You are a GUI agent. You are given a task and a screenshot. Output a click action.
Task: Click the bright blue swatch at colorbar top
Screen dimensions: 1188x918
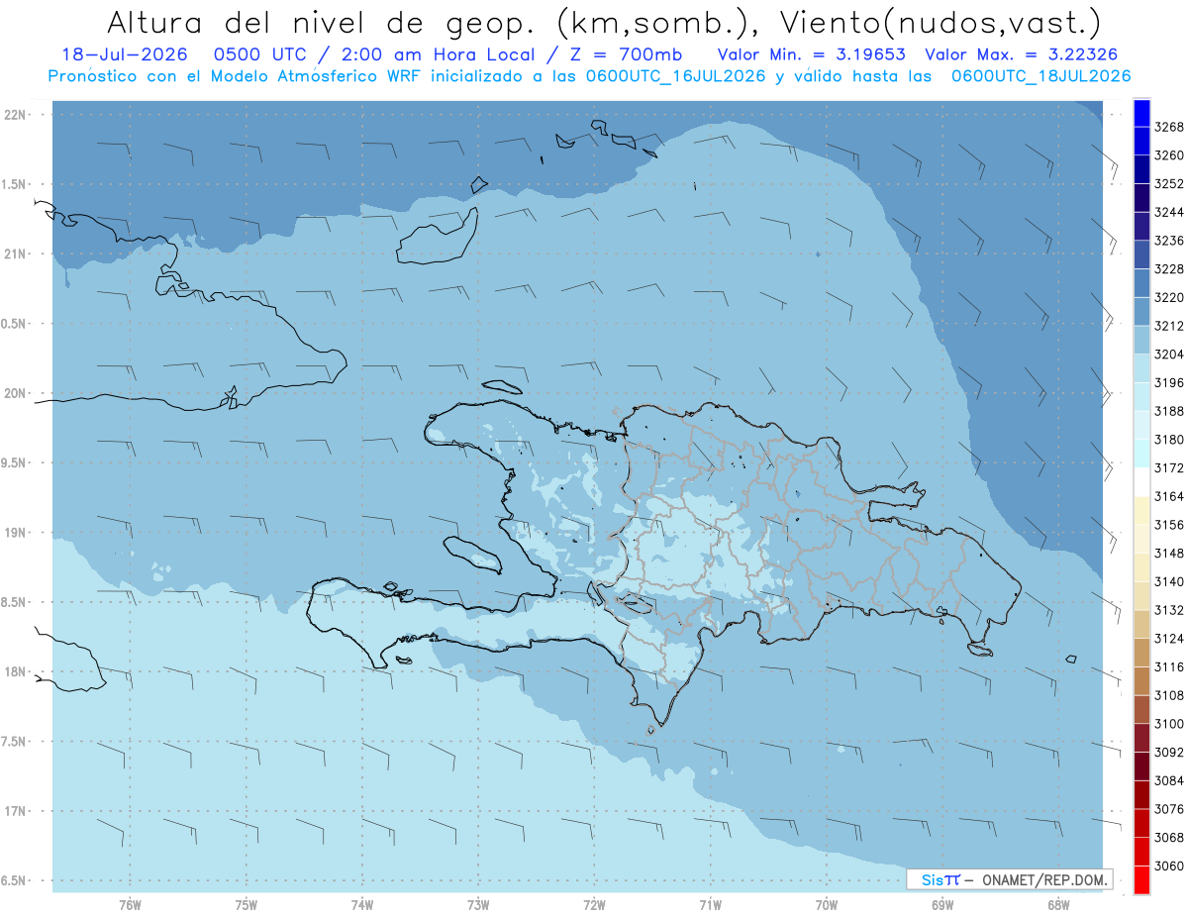[1141, 113]
